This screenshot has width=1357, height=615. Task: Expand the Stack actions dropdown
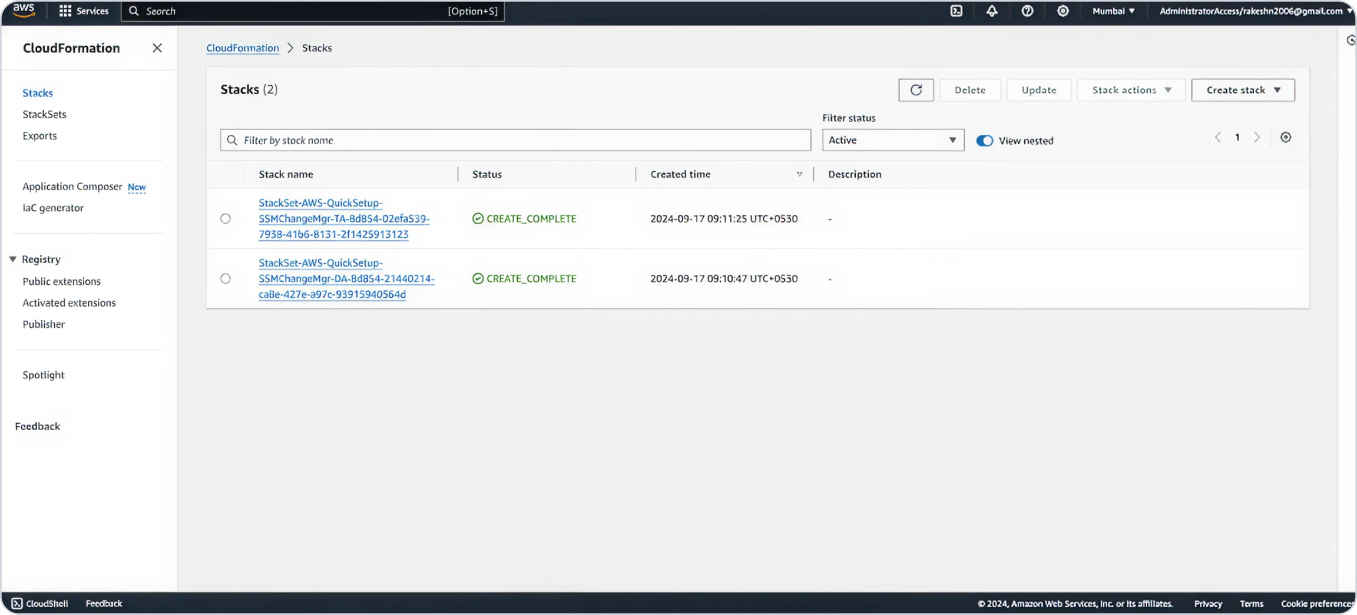pyautogui.click(x=1130, y=90)
